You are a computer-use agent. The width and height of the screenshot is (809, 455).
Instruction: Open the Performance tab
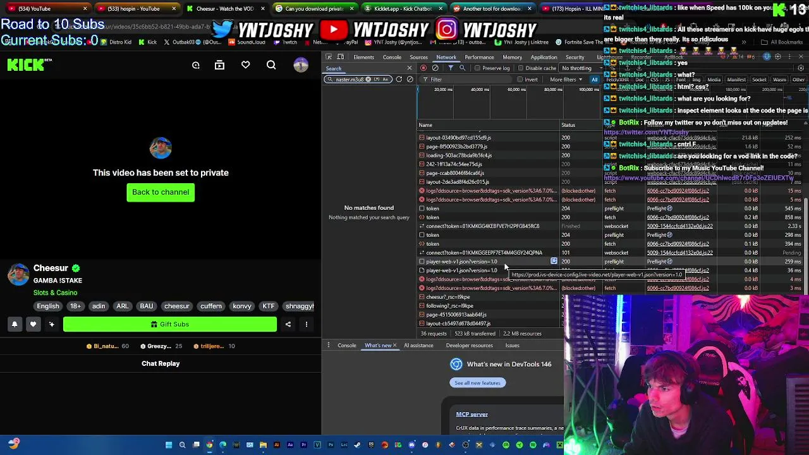coord(479,57)
